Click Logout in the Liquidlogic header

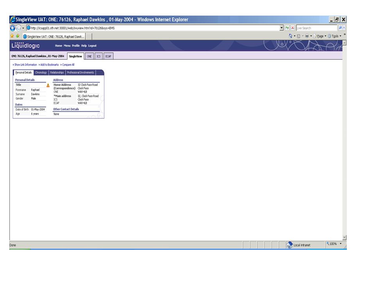click(92, 46)
